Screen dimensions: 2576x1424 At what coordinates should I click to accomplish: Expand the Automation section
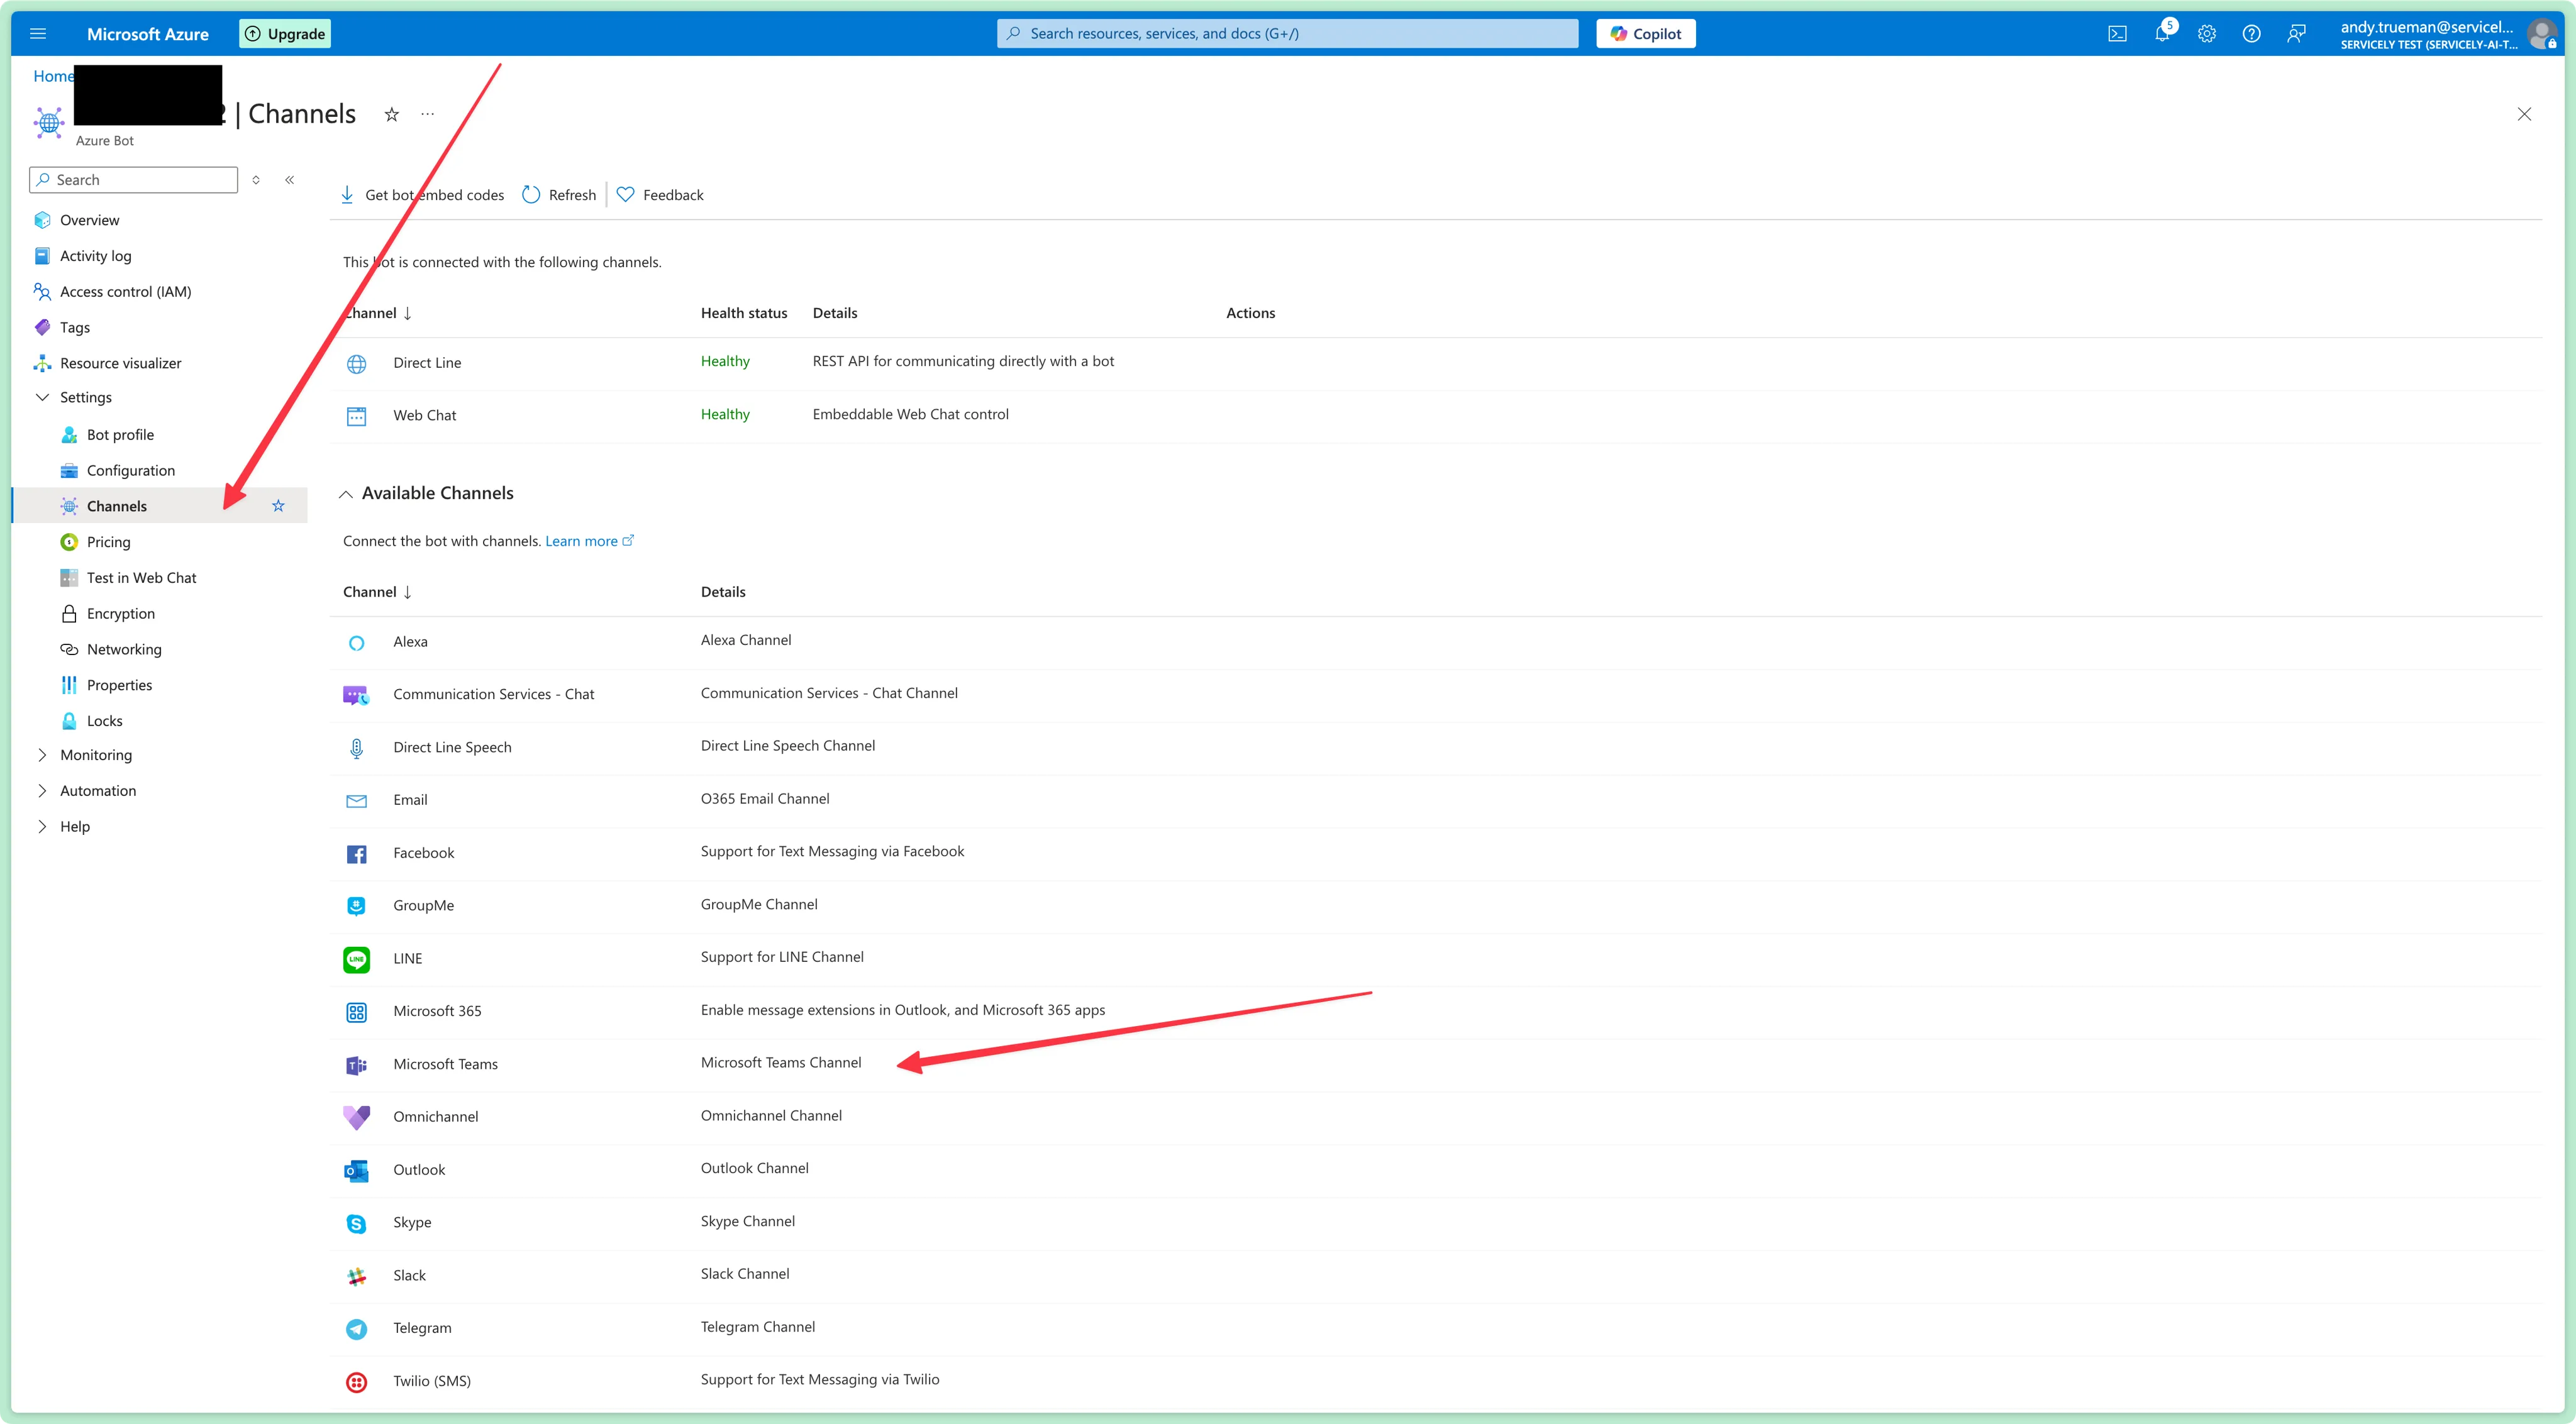(42, 791)
